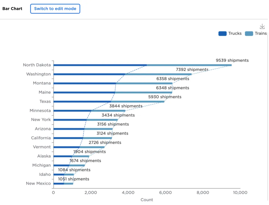This screenshot has width=269, height=205.
Task: Click the Trucks bar segment for Washington
Action: point(89,74)
